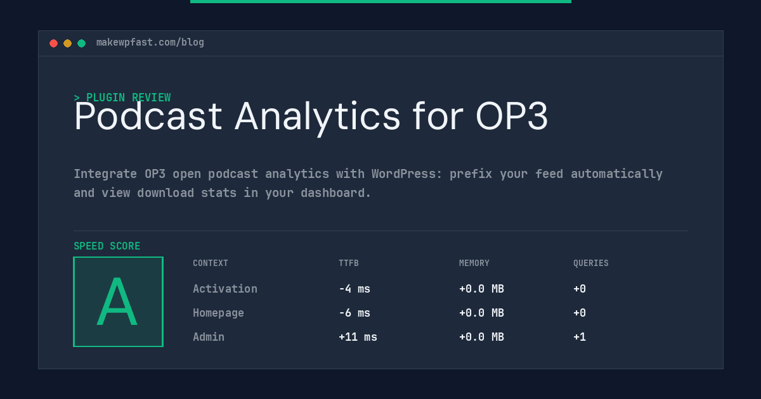Click the green window dot

pos(81,43)
